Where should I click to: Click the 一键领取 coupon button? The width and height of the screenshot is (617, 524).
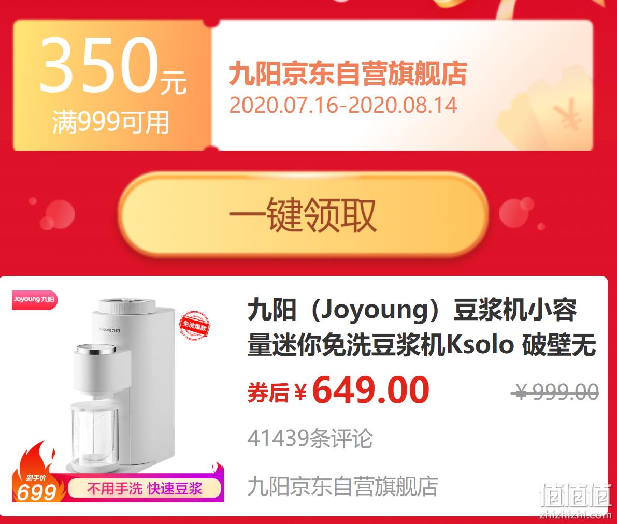coord(304,215)
